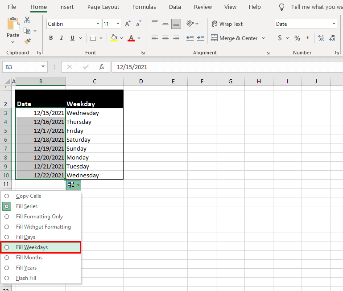Expand the Accounting format arrow

pos(287,38)
